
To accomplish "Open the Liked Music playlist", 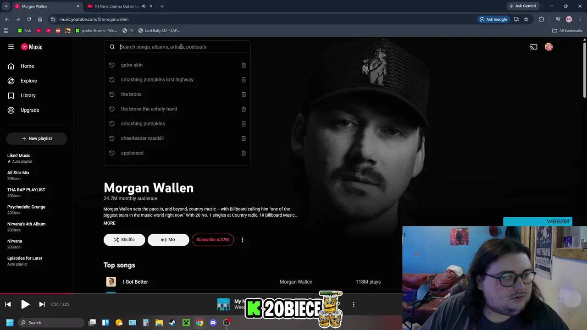I will pyautogui.click(x=19, y=155).
